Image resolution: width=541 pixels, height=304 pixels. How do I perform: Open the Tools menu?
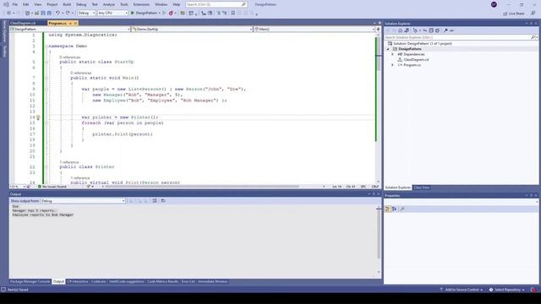pos(124,4)
